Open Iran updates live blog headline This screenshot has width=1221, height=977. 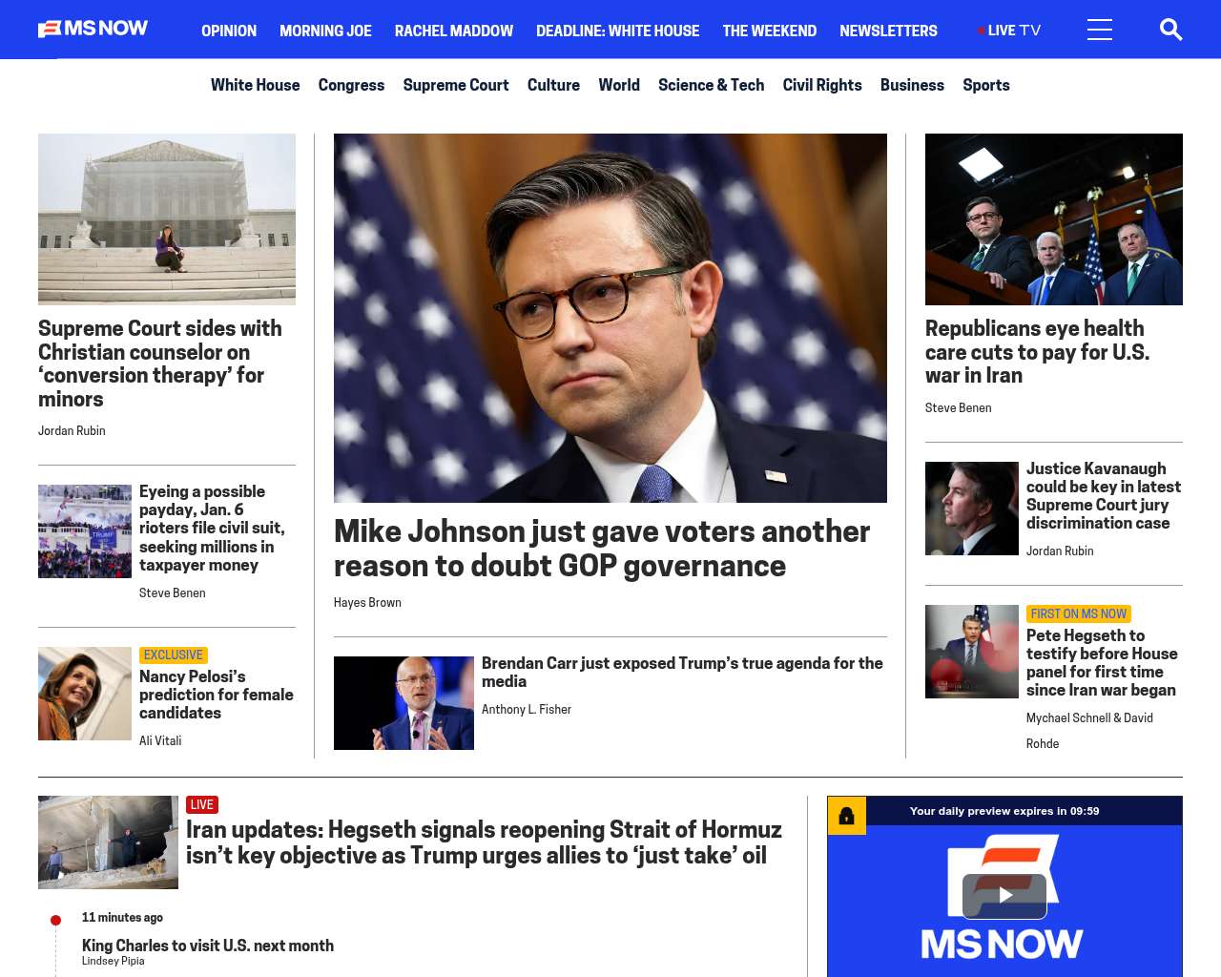click(484, 842)
